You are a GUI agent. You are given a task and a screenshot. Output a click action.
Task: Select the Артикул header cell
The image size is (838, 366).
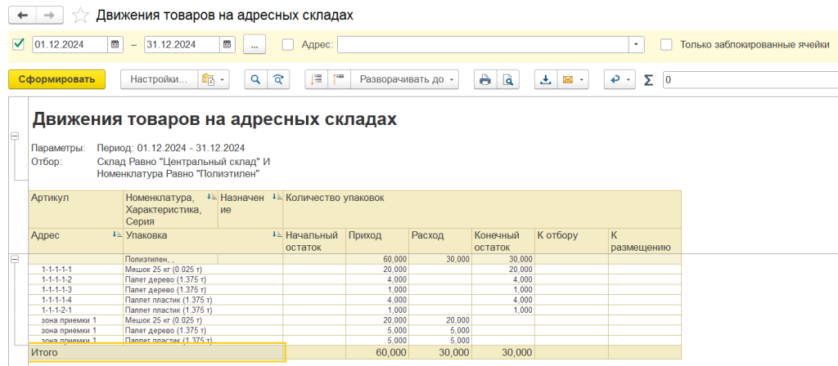[75, 210]
